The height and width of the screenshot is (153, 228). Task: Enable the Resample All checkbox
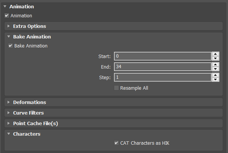[x=116, y=88]
